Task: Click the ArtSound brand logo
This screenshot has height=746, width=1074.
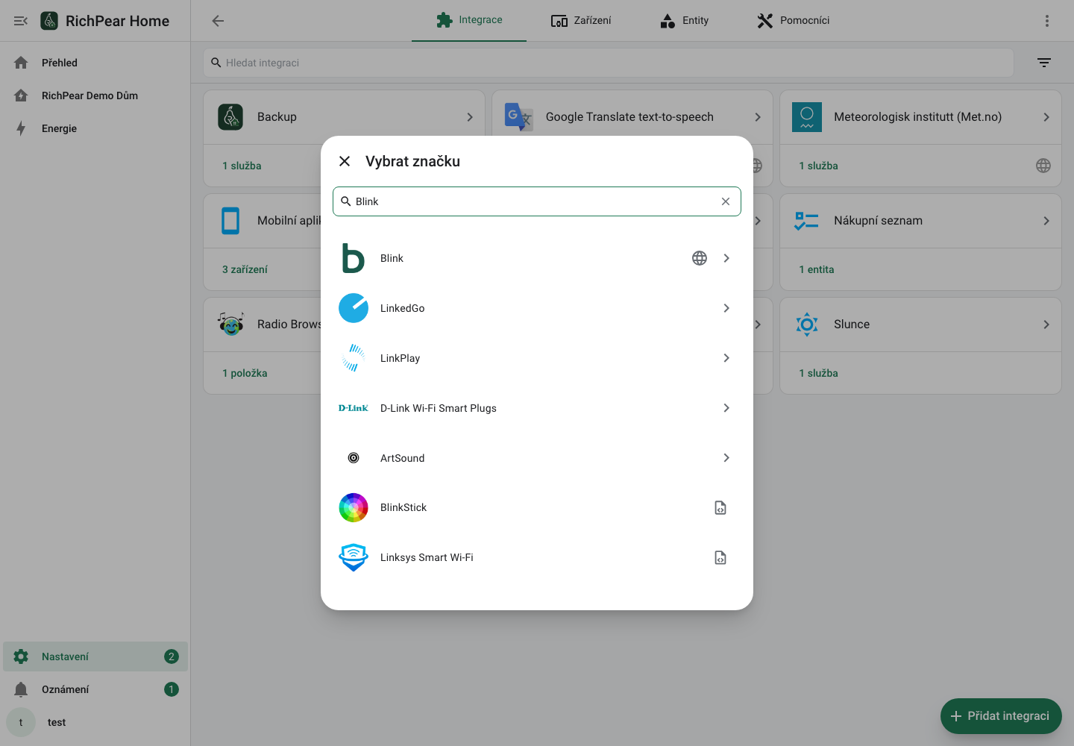Action: 354,458
